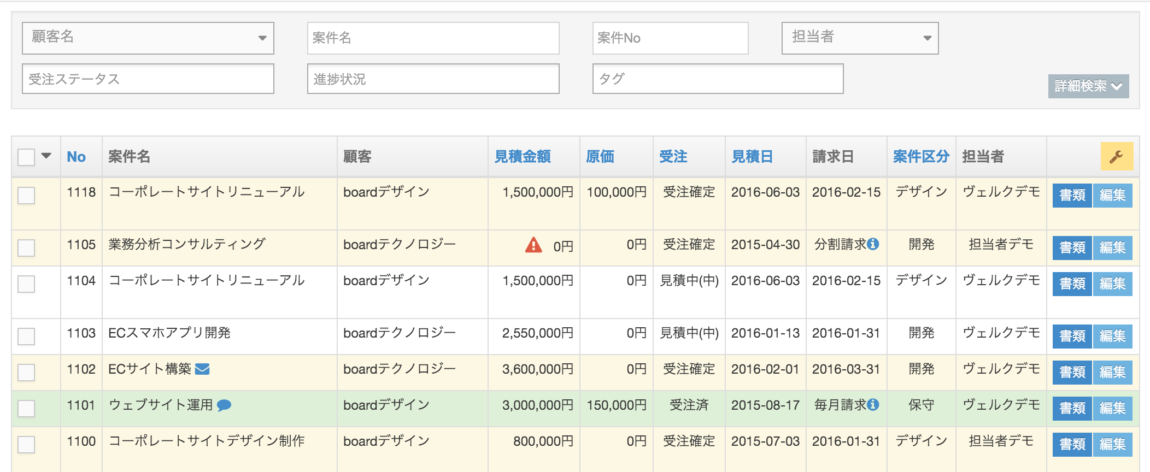The height and width of the screenshot is (472, 1150).
Task: Open the 担当者 filter dropdown
Action: pyautogui.click(x=859, y=38)
